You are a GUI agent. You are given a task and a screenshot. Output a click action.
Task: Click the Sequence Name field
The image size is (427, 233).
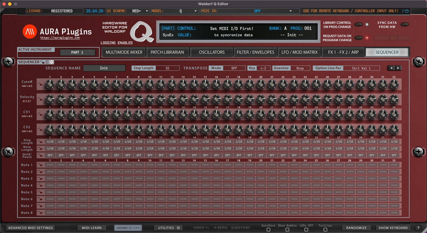coord(104,68)
